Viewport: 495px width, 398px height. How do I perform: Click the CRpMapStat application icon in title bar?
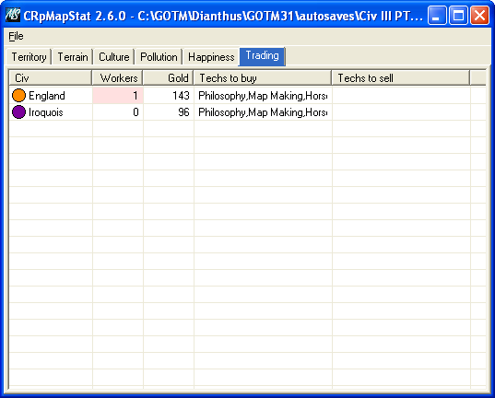click(x=13, y=15)
